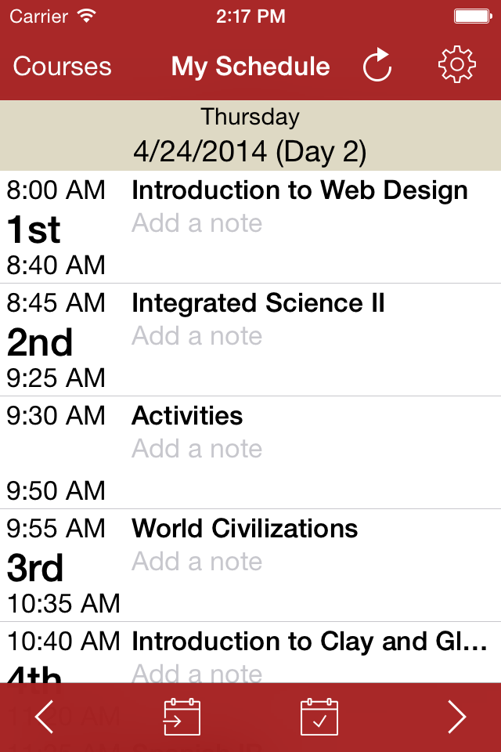The width and height of the screenshot is (501, 752).
Task: Add a note to Introduction to Web Design
Action: tap(196, 223)
